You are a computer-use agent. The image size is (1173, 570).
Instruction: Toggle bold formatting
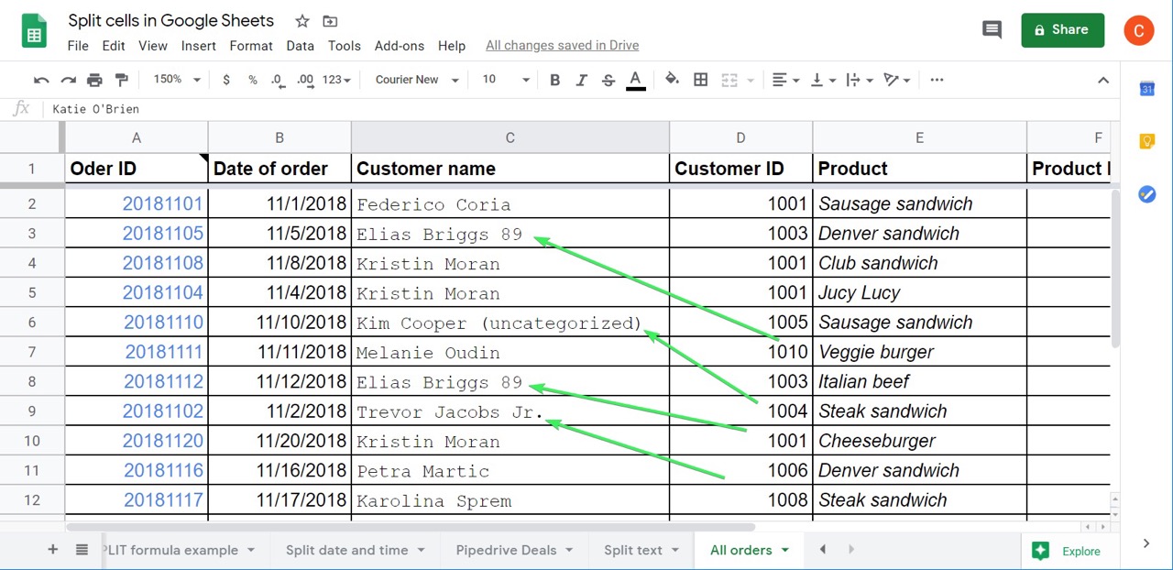point(554,81)
